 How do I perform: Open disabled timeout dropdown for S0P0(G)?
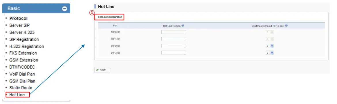tap(270, 32)
